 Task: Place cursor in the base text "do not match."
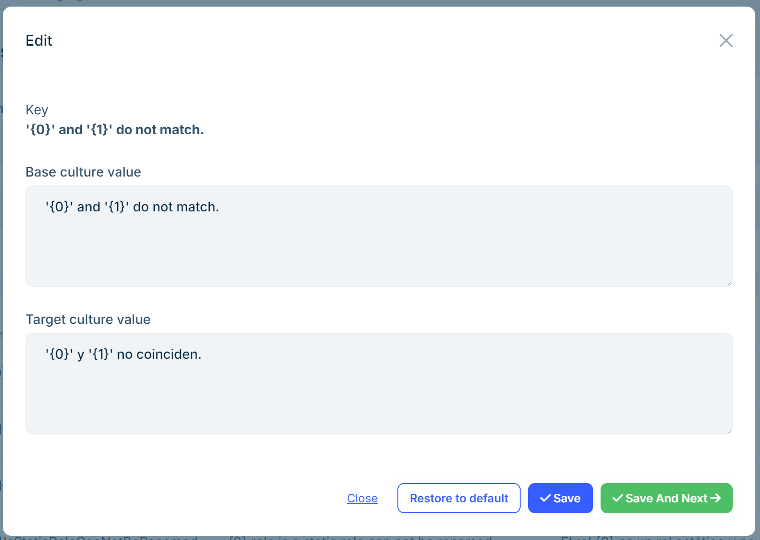(x=176, y=207)
